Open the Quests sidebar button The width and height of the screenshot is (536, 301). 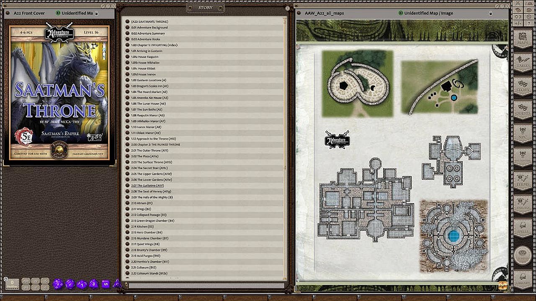pyautogui.click(x=523, y=110)
